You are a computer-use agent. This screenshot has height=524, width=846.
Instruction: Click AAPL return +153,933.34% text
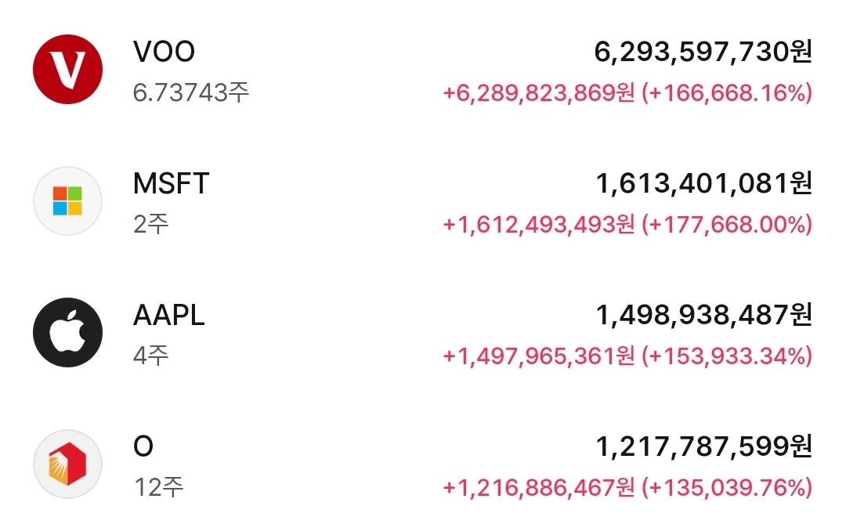(727, 356)
